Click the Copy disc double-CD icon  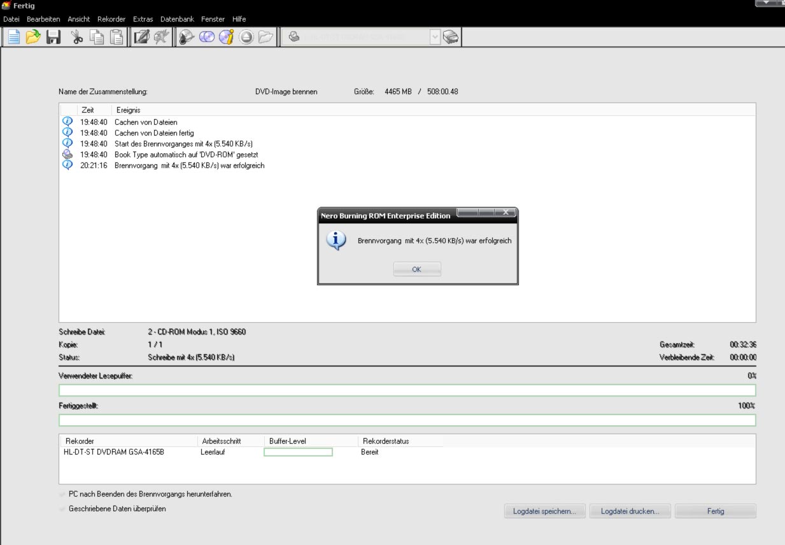click(206, 37)
